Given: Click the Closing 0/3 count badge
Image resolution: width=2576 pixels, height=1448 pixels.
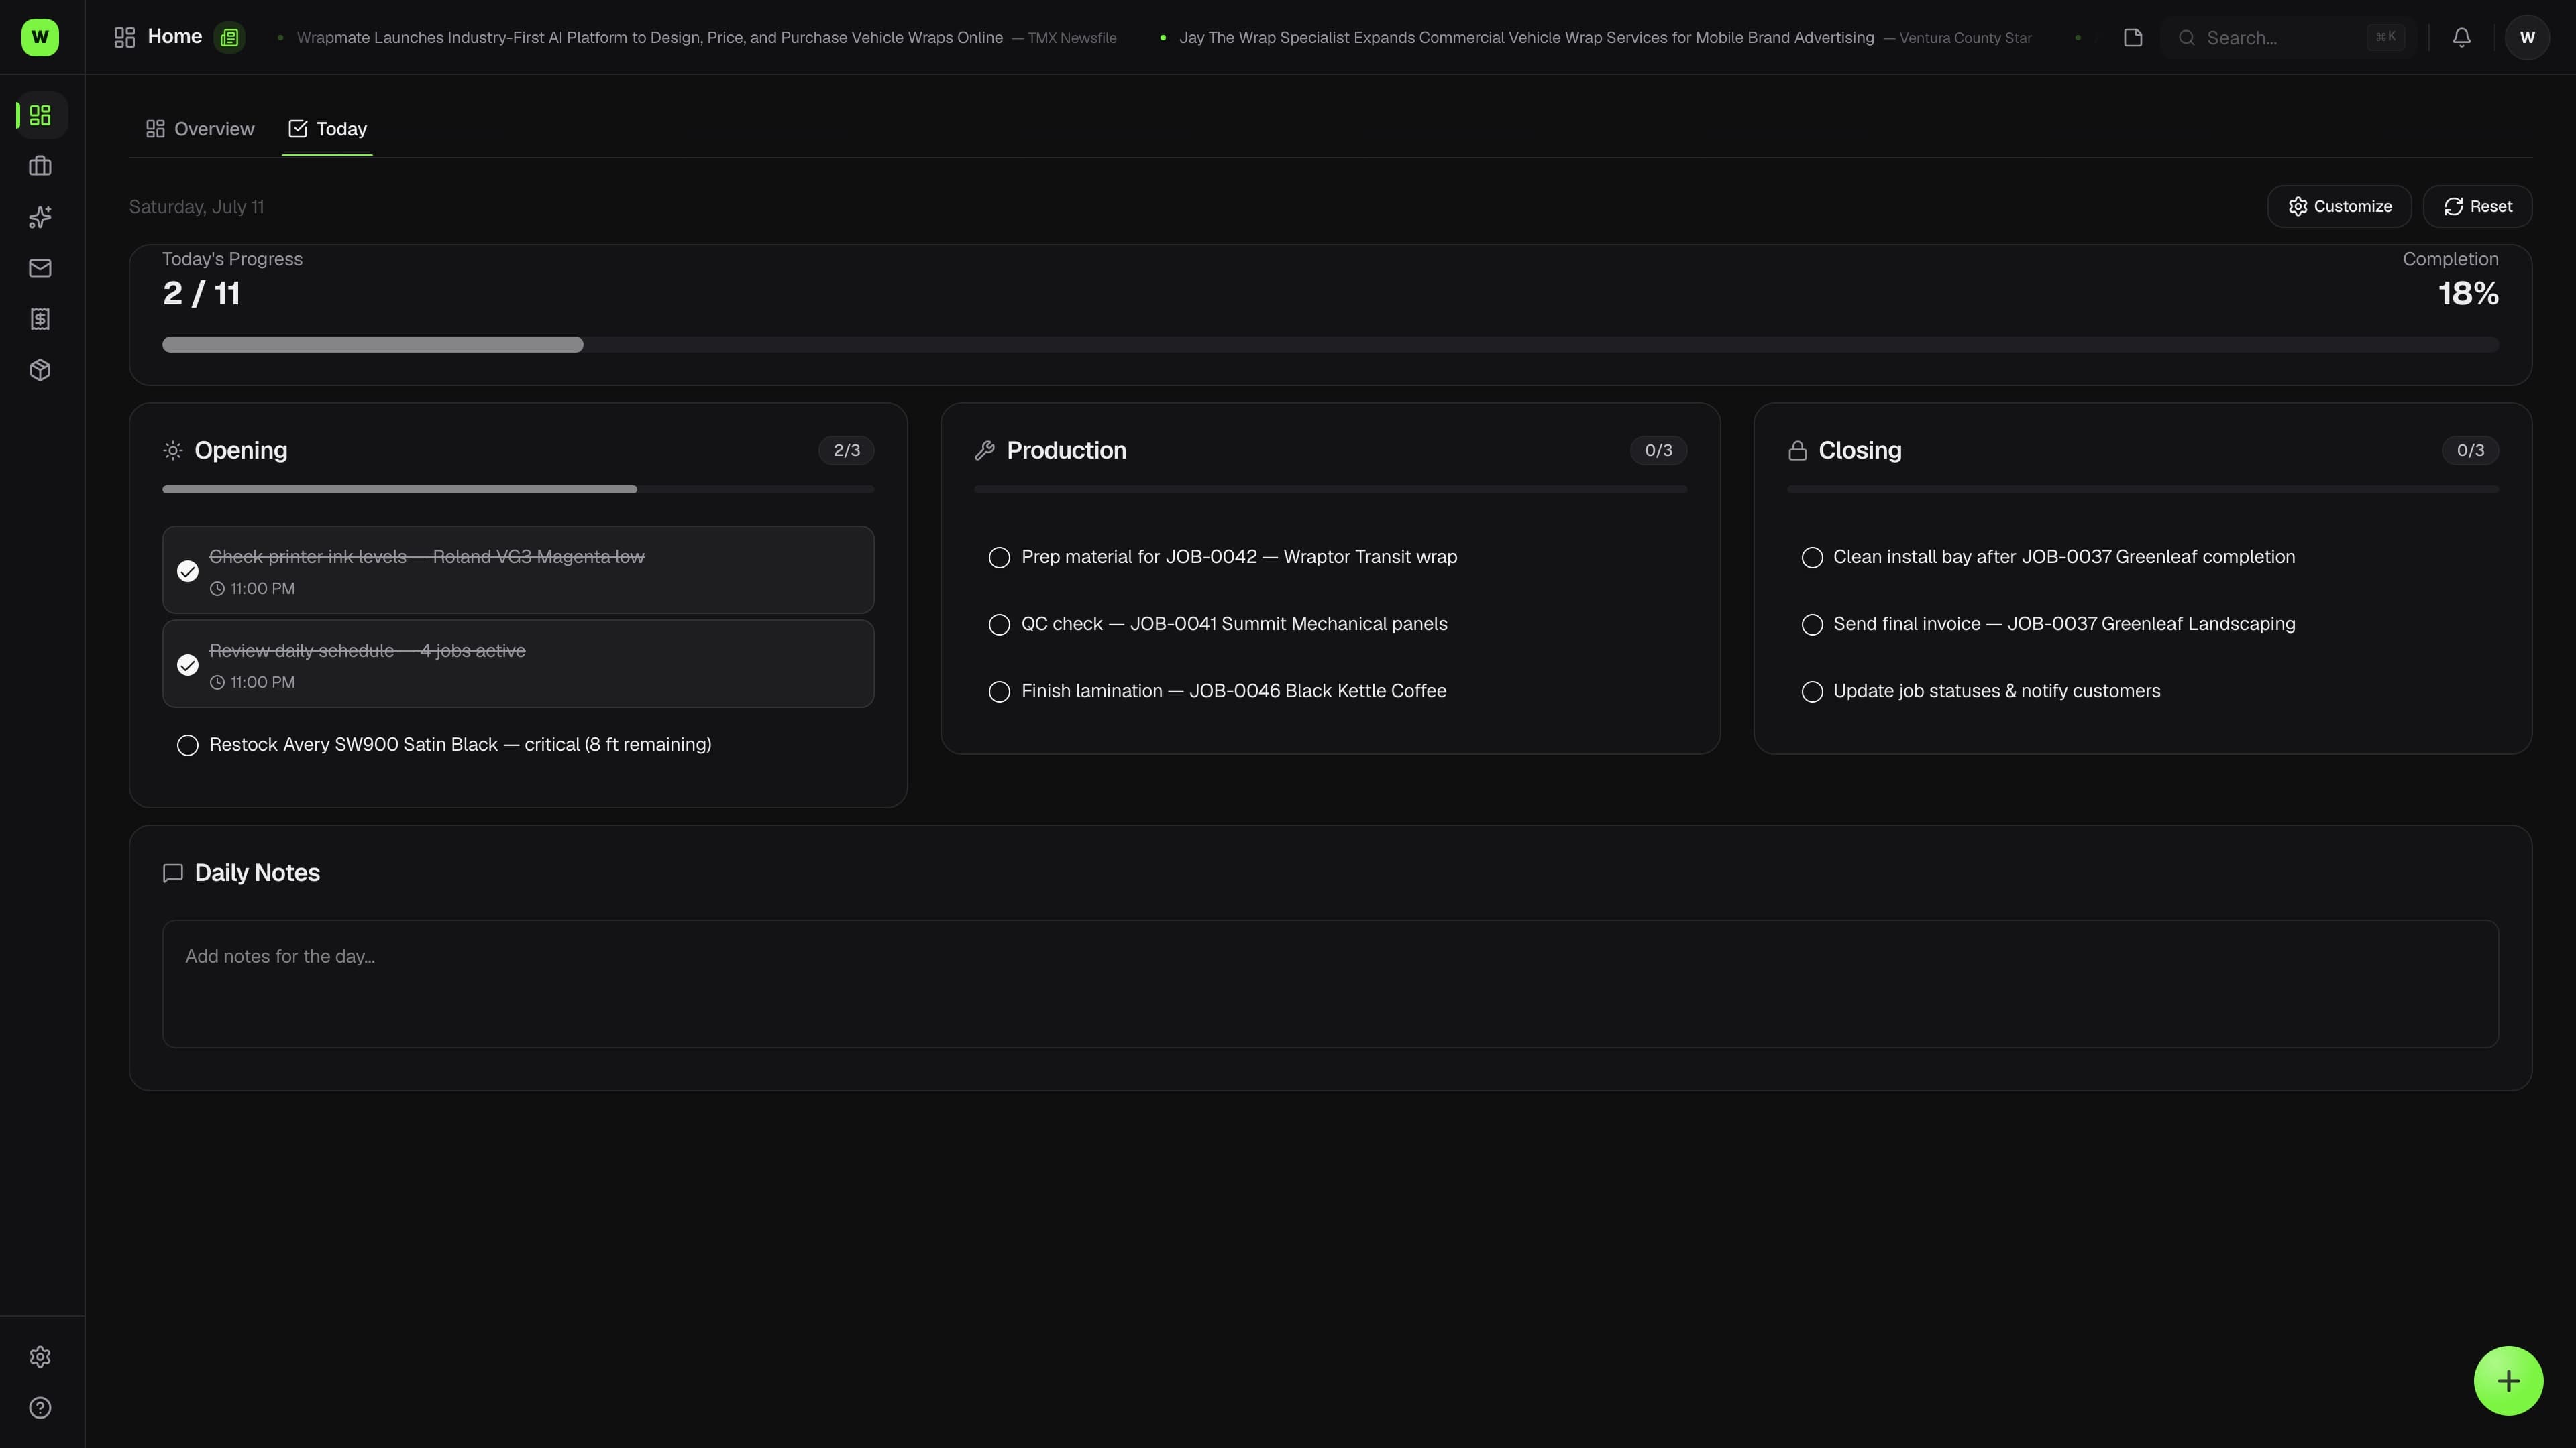Looking at the screenshot, I should [2470, 450].
